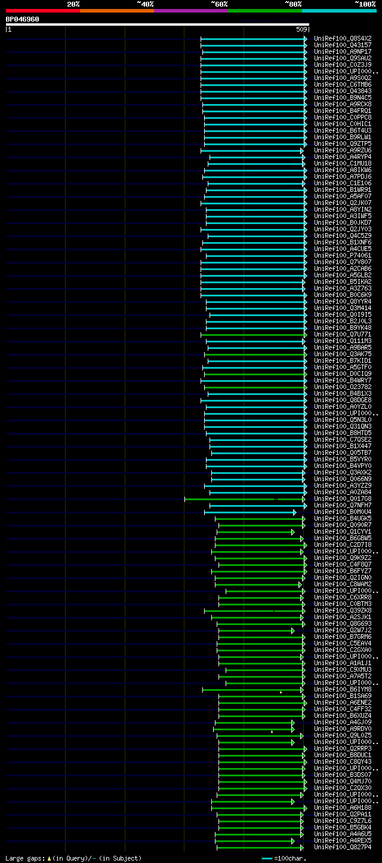This screenshot has width=382, height=863.
Task: Select the UniRef100_B9N4C5 label
Action: point(343,97)
